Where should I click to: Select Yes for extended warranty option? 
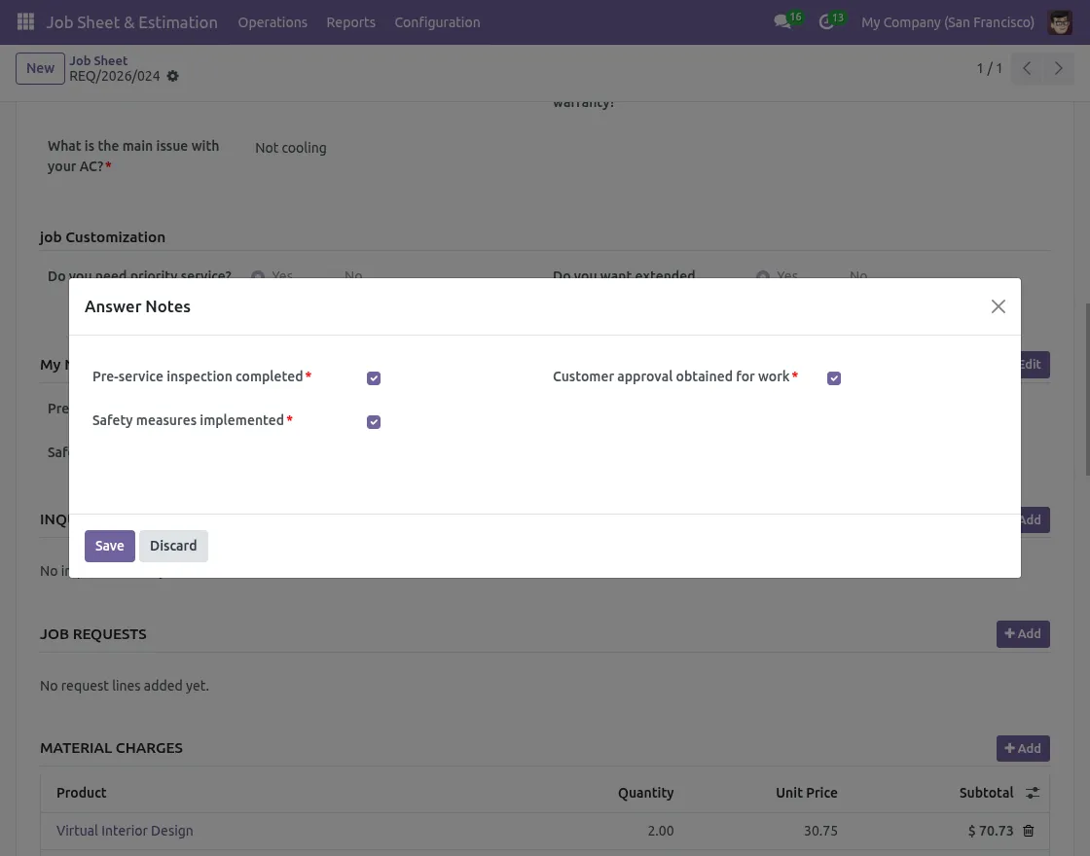click(x=764, y=275)
